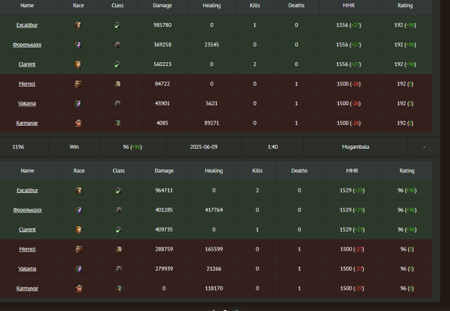Screen dimensions: 450x311
Task: Open Karmavar's profile link in rating 96 row
Action: (27, 289)
